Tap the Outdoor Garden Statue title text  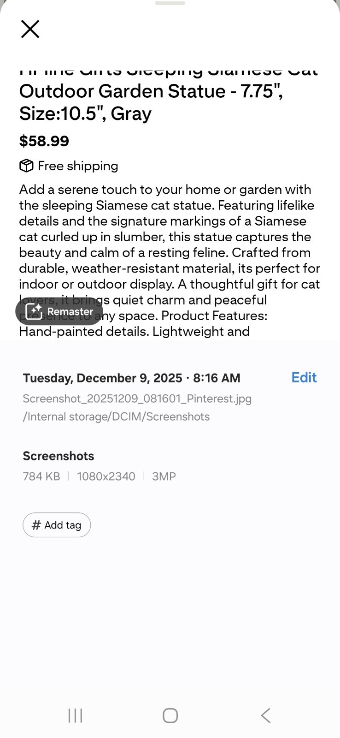[x=151, y=91]
